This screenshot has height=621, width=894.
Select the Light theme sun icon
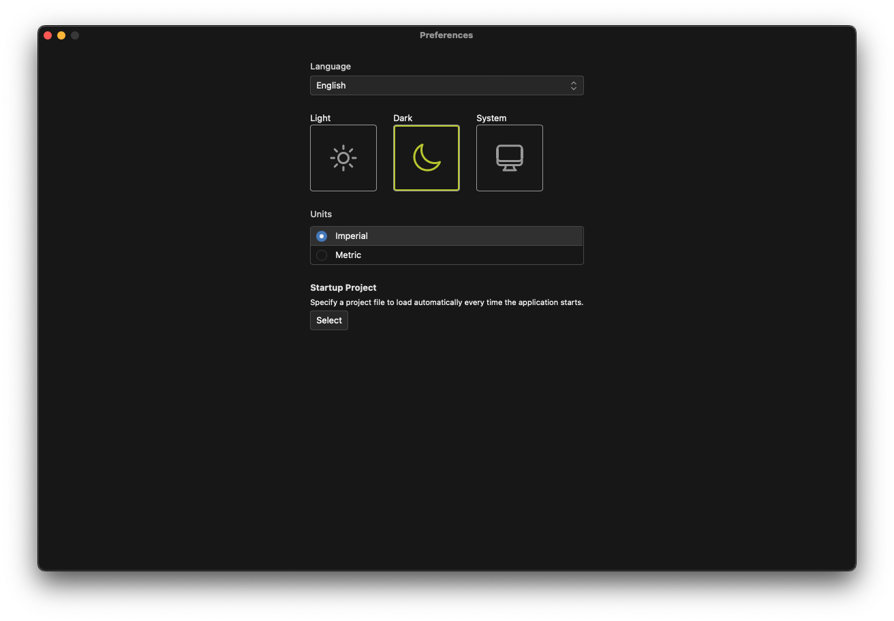point(343,158)
